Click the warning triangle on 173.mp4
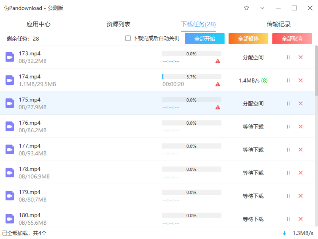 point(218,61)
